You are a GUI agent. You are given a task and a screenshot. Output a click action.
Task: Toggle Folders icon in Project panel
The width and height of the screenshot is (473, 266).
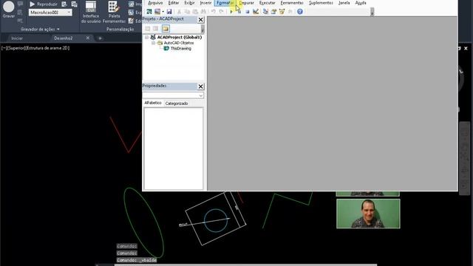(x=166, y=29)
